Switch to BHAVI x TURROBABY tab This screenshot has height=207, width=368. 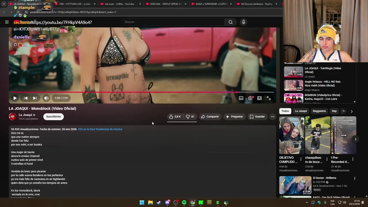pyautogui.click(x=211, y=4)
